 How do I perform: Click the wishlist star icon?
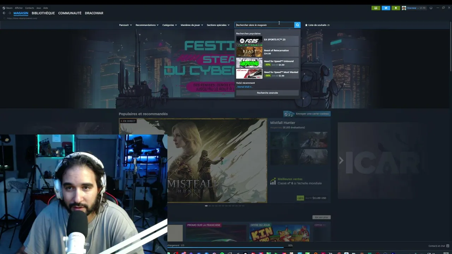(x=306, y=25)
